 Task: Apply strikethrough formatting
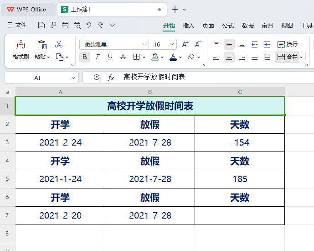(x=123, y=57)
